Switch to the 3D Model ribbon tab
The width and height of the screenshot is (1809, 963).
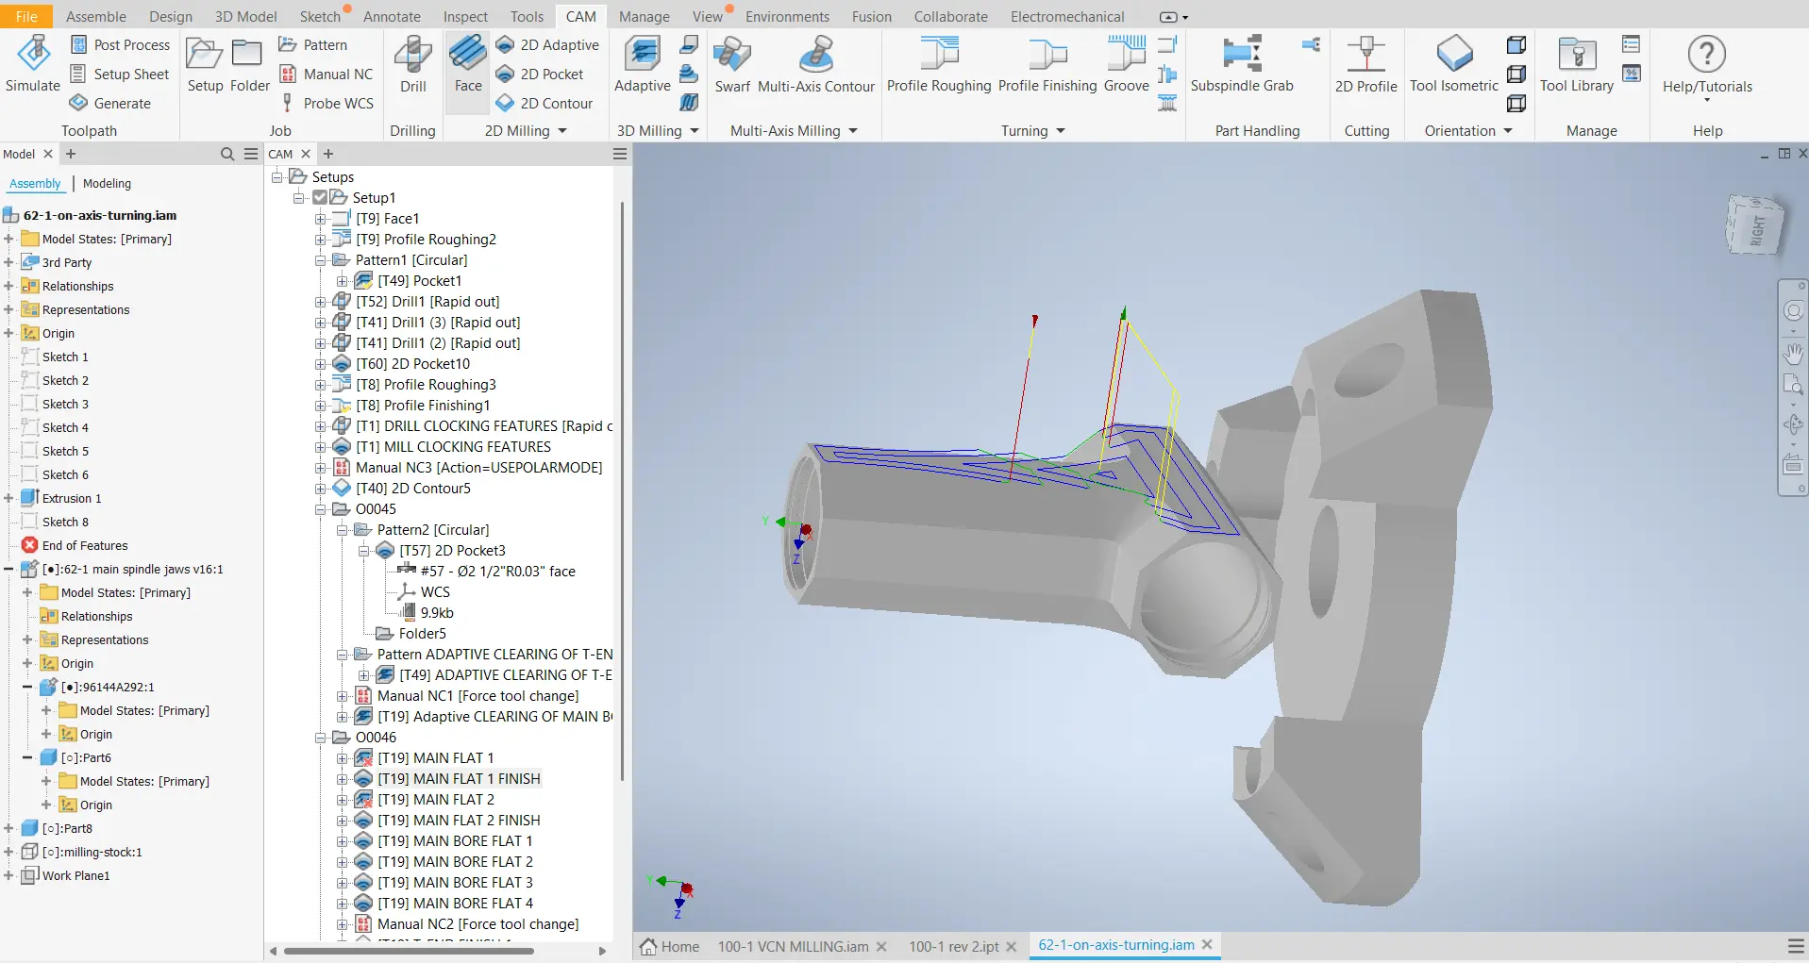coord(245,16)
